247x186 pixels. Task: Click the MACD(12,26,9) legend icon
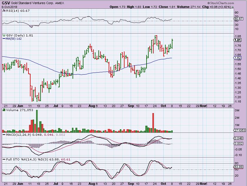pos(4,134)
